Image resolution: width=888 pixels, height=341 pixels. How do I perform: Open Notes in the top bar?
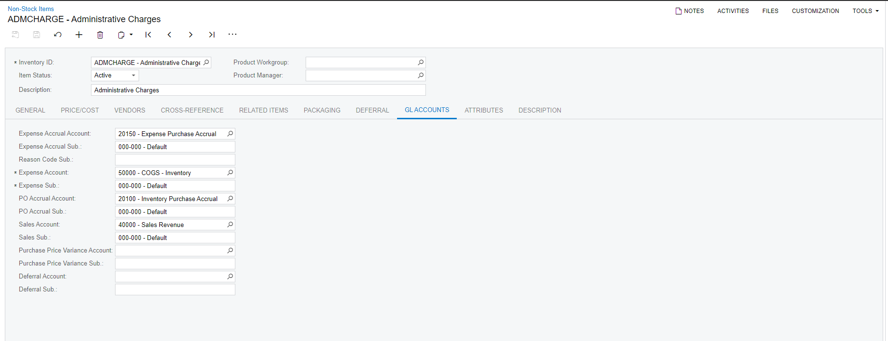coord(690,11)
